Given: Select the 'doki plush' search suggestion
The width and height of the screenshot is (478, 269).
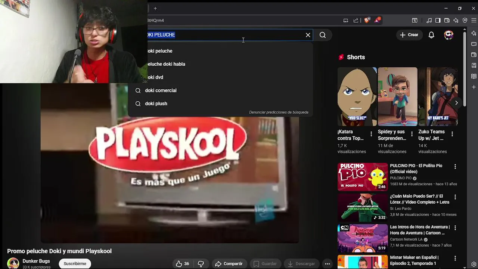Looking at the screenshot, I should pyautogui.click(x=220, y=103).
